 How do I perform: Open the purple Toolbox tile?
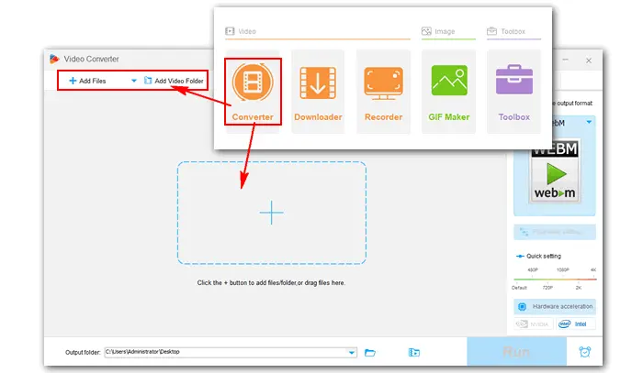pyautogui.click(x=513, y=92)
